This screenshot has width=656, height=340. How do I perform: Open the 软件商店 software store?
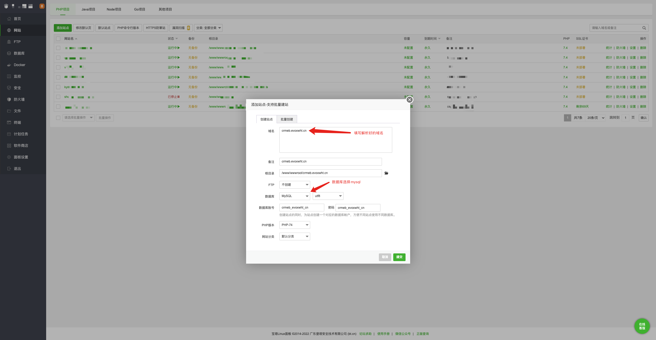point(21,145)
